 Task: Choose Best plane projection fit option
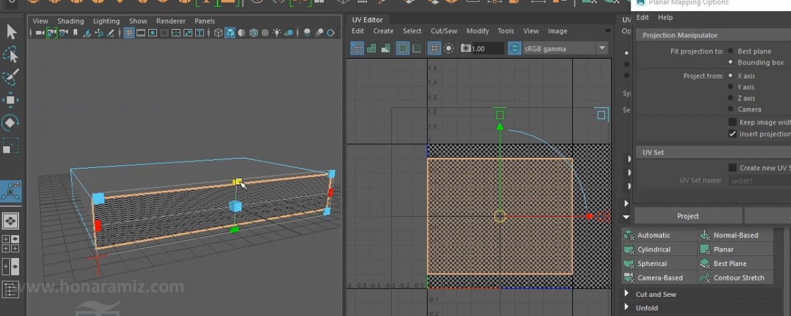(x=730, y=51)
